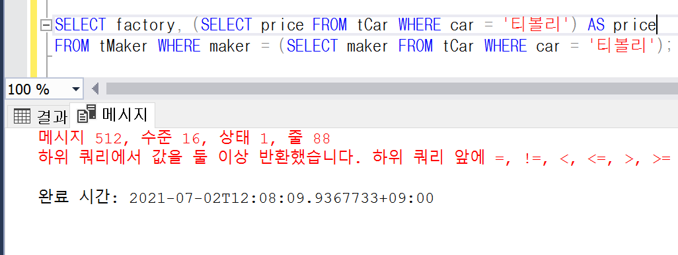The width and height of the screenshot is (678, 255).
Task: Click the editor horizontal scrollbar track
Action: (x=391, y=89)
